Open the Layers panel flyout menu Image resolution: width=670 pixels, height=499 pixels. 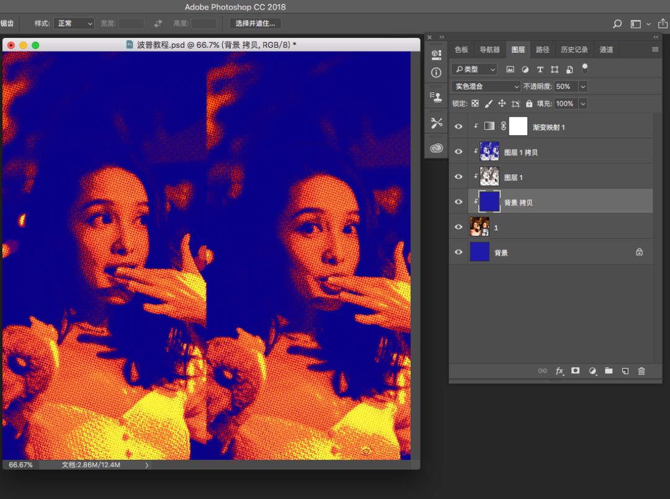coord(655,50)
